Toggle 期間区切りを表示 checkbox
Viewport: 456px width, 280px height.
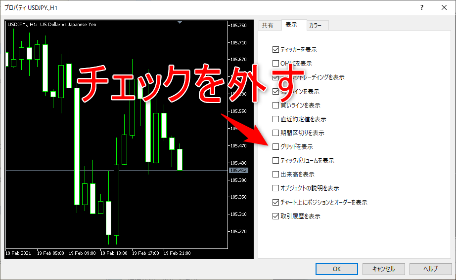(275, 133)
